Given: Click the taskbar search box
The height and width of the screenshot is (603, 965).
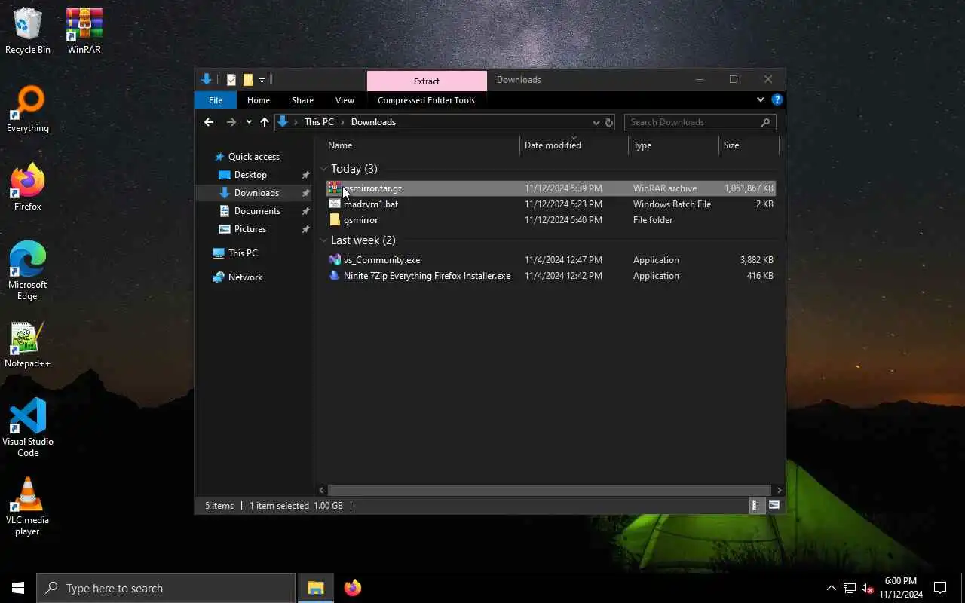Looking at the screenshot, I should 166,588.
